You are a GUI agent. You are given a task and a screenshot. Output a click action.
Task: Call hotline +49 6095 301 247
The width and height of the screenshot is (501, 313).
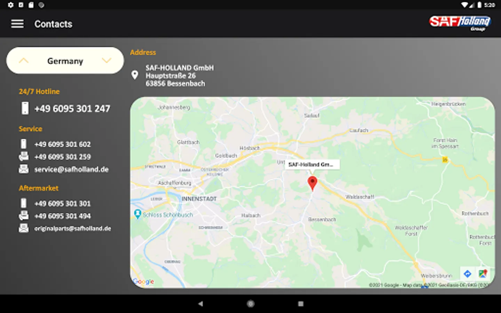pos(72,109)
